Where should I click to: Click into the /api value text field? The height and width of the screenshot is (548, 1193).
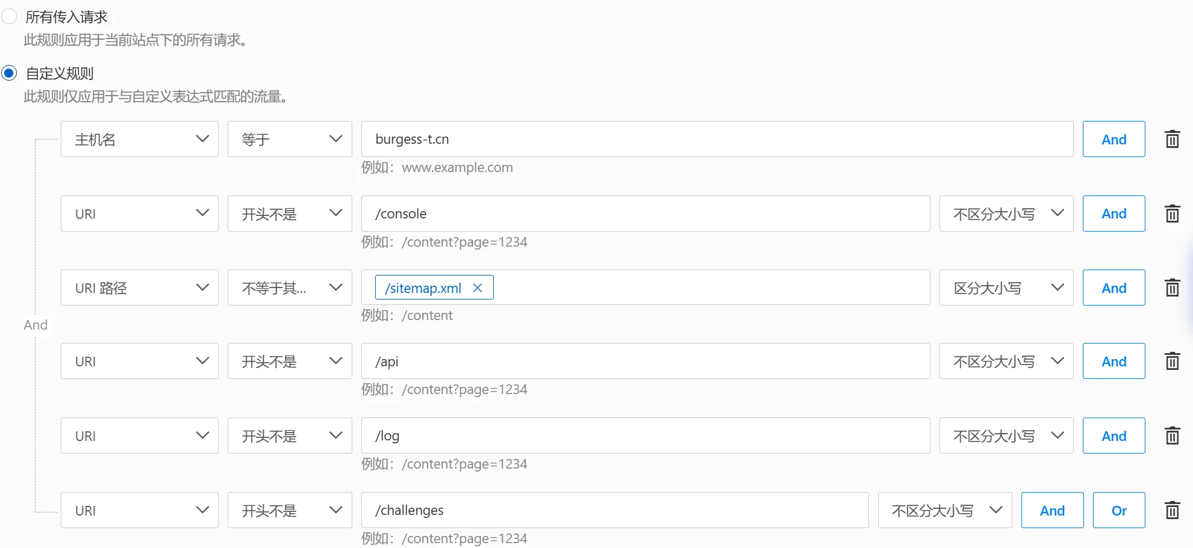coord(645,361)
